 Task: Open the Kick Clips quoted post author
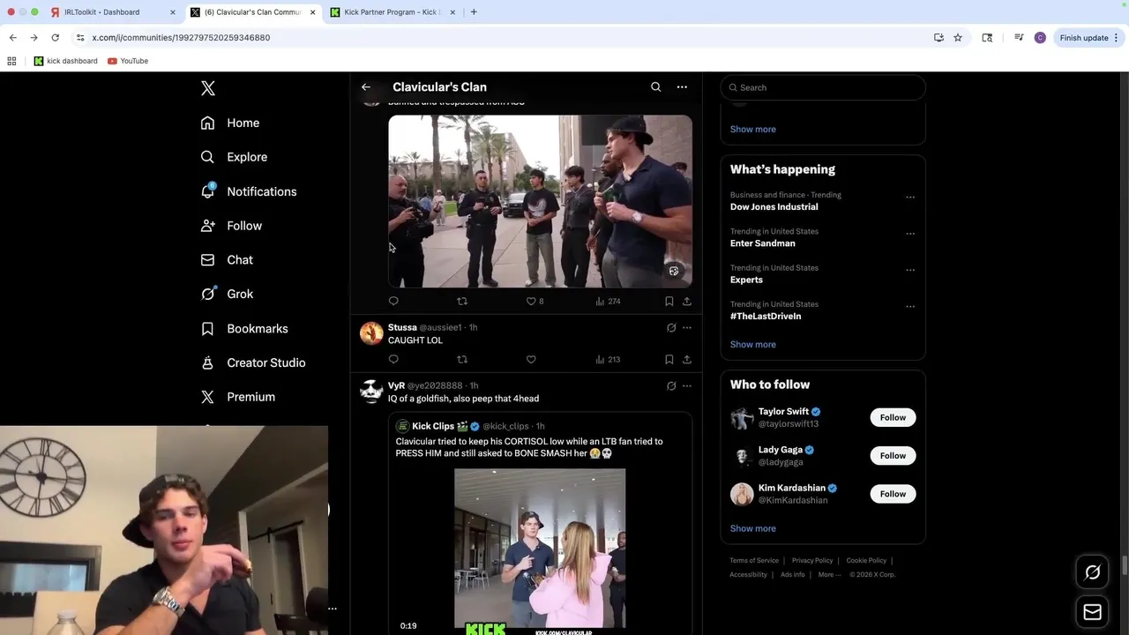[433, 426]
